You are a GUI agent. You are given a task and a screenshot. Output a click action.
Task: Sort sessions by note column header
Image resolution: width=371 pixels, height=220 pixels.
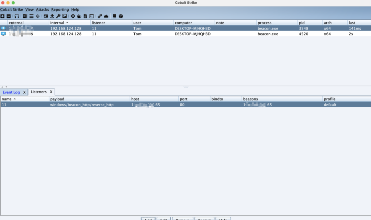pyautogui.click(x=236, y=23)
